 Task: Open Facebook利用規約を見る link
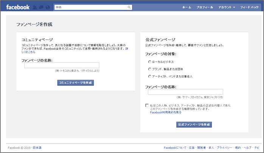coord(166,112)
